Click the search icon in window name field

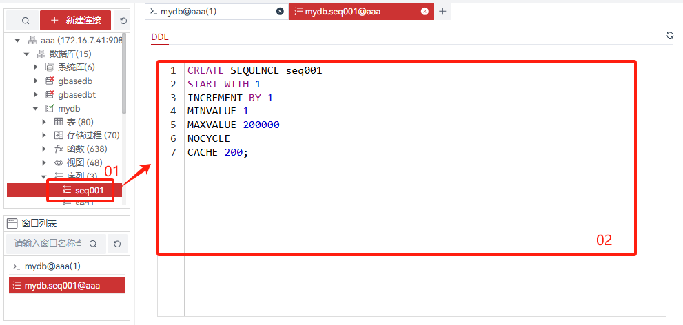click(x=93, y=244)
